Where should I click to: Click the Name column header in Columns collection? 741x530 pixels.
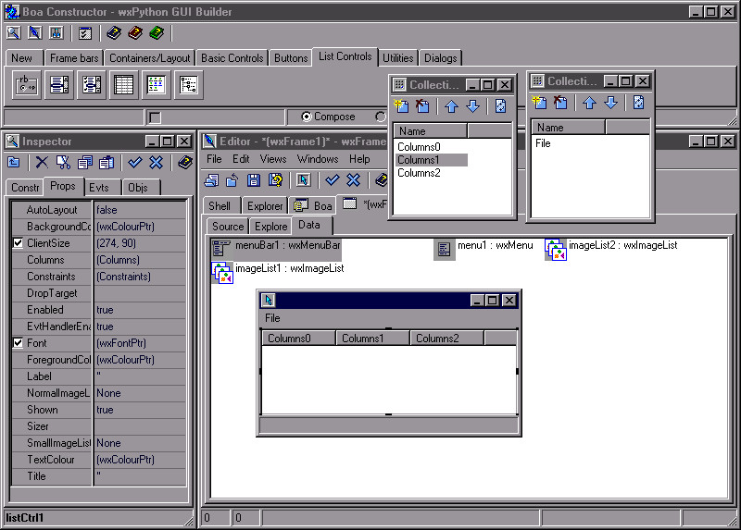430,131
